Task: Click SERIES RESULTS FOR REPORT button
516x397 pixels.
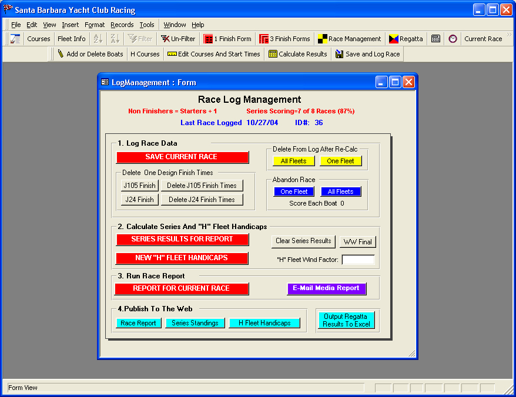Action: [182, 240]
